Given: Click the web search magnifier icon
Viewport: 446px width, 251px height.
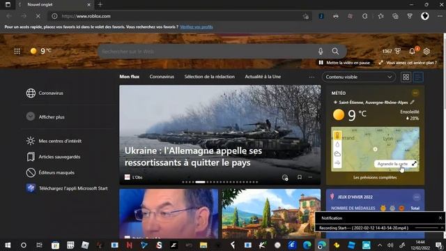Looking at the screenshot, I should tap(335, 51).
